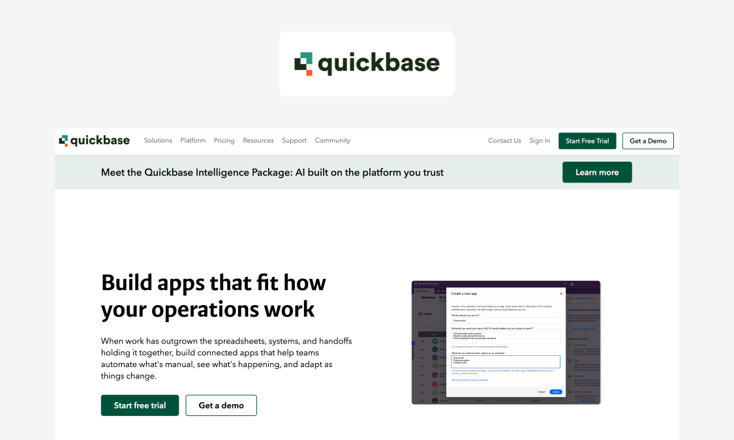Go to the Pricing page

[x=224, y=140]
